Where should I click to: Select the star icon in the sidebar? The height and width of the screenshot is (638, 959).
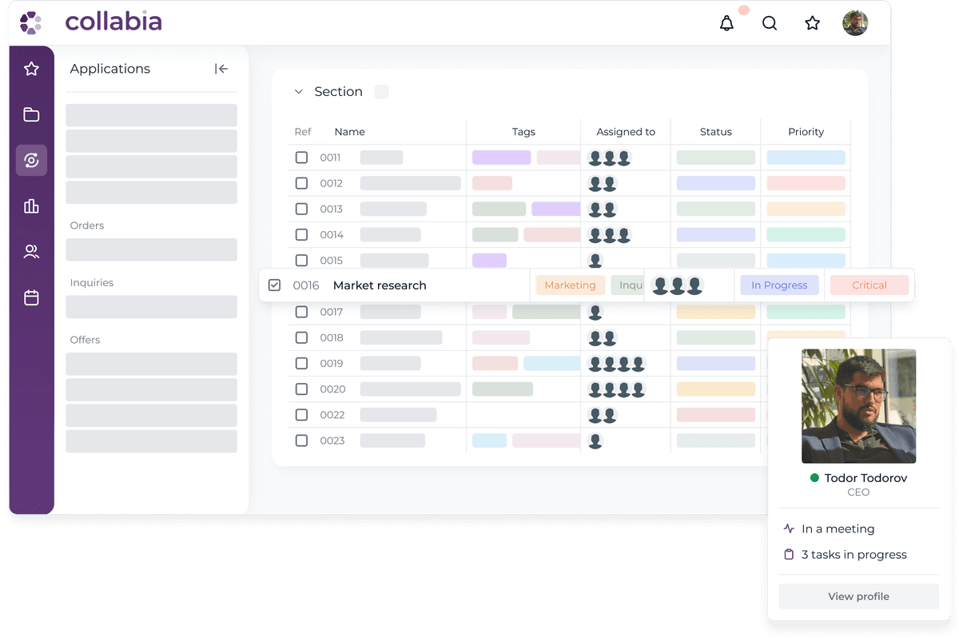pos(31,69)
